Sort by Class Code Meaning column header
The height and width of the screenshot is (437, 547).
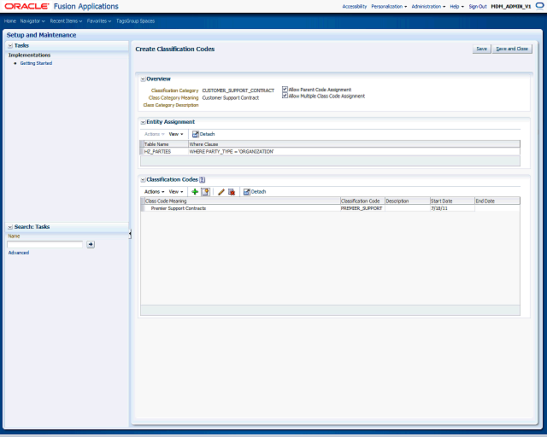[242, 201]
